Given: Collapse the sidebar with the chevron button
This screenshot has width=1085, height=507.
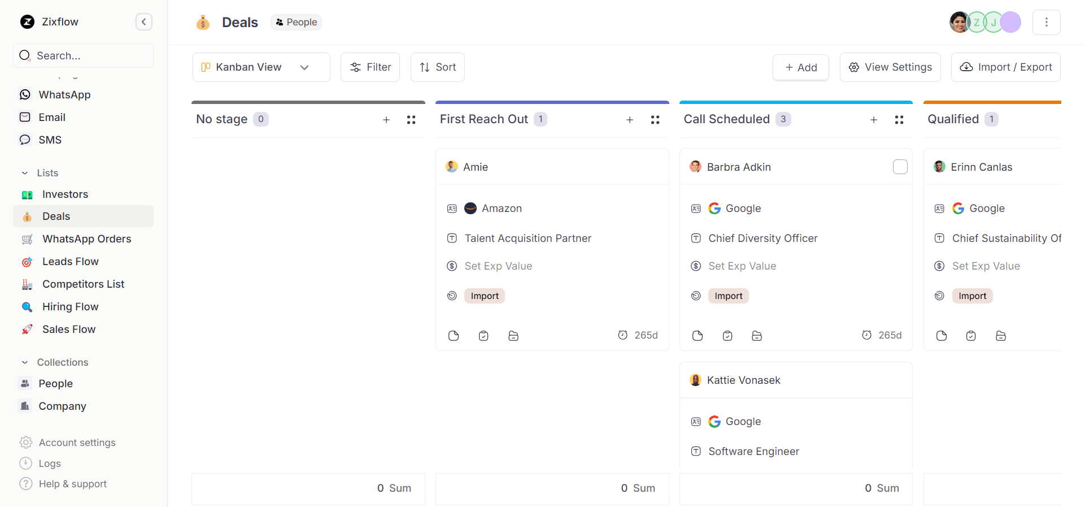Looking at the screenshot, I should point(144,22).
